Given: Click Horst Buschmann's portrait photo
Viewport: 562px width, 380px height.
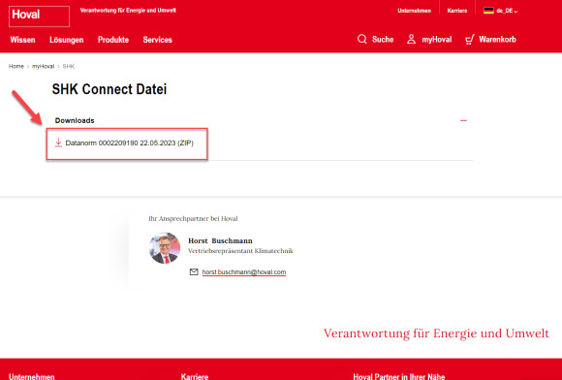Looking at the screenshot, I should (x=165, y=248).
